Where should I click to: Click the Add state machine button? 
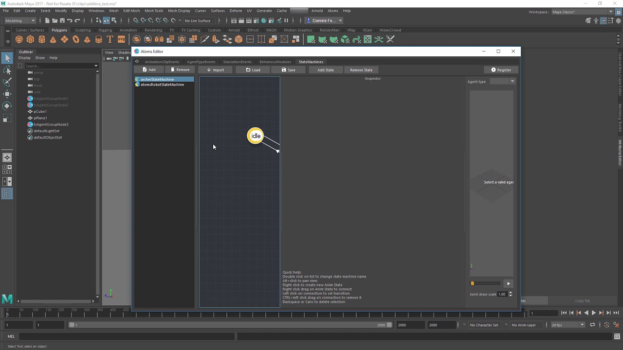[149, 70]
